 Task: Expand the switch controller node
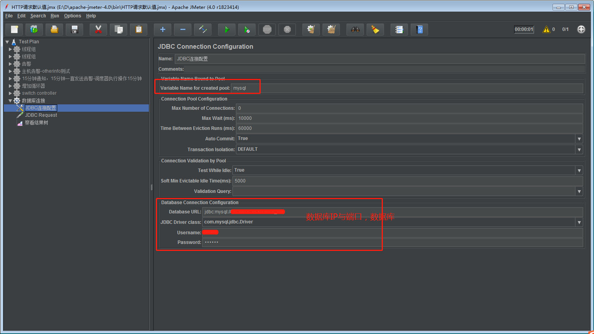(x=10, y=93)
